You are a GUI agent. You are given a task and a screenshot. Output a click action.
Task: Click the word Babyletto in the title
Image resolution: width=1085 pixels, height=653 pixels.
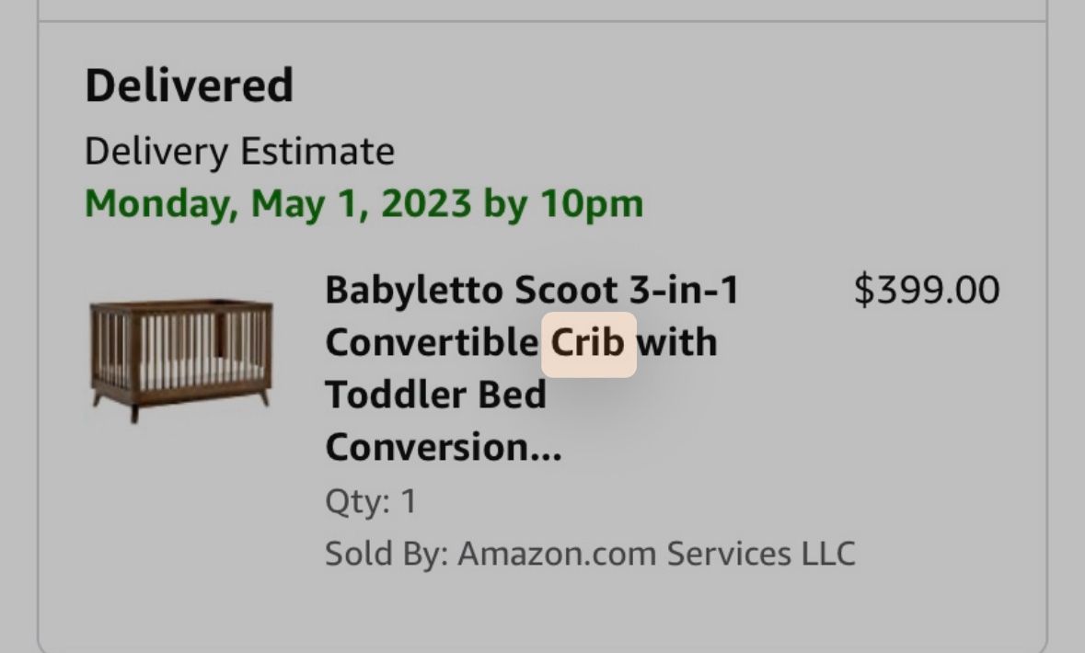point(413,289)
